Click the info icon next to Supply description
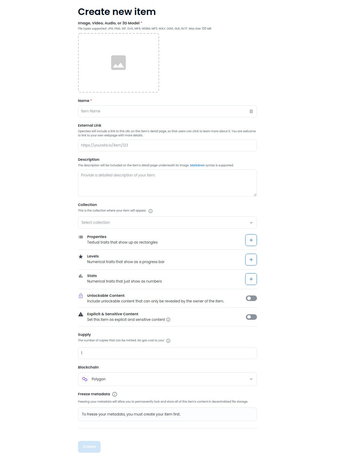343x459 pixels. point(168,341)
